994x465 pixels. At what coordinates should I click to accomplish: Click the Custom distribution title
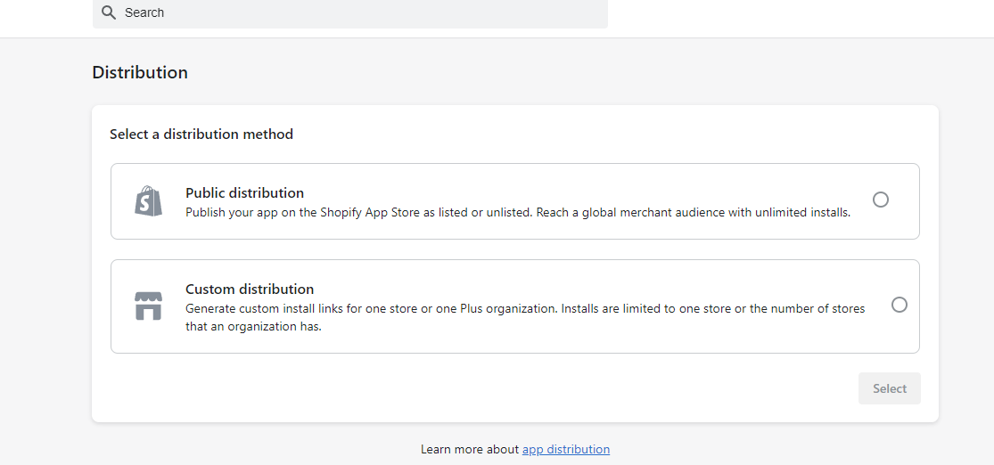coord(250,289)
